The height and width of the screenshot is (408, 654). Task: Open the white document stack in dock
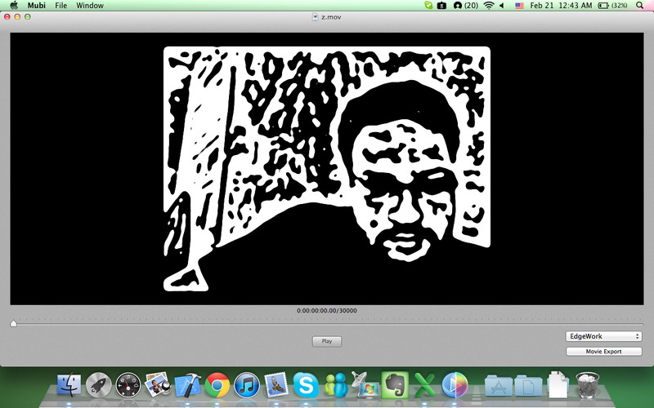click(x=558, y=384)
